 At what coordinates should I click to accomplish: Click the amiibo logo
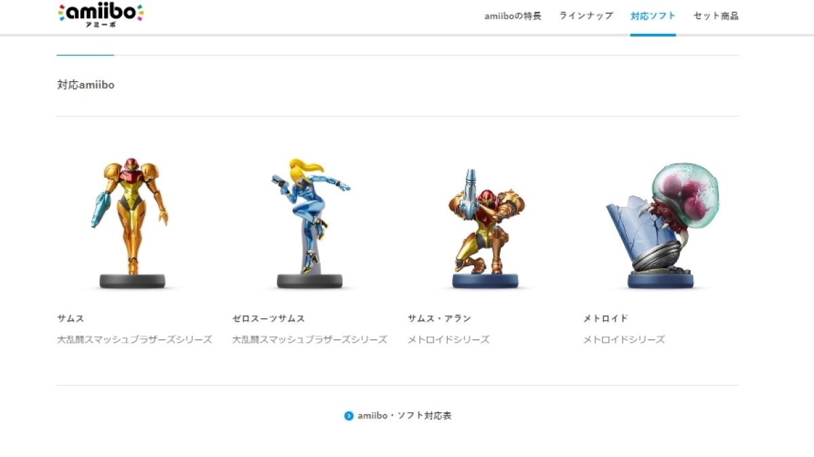click(100, 14)
